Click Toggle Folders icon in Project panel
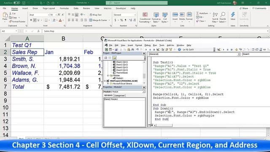The width and height of the screenshot is (270, 152). click(x=114, y=58)
